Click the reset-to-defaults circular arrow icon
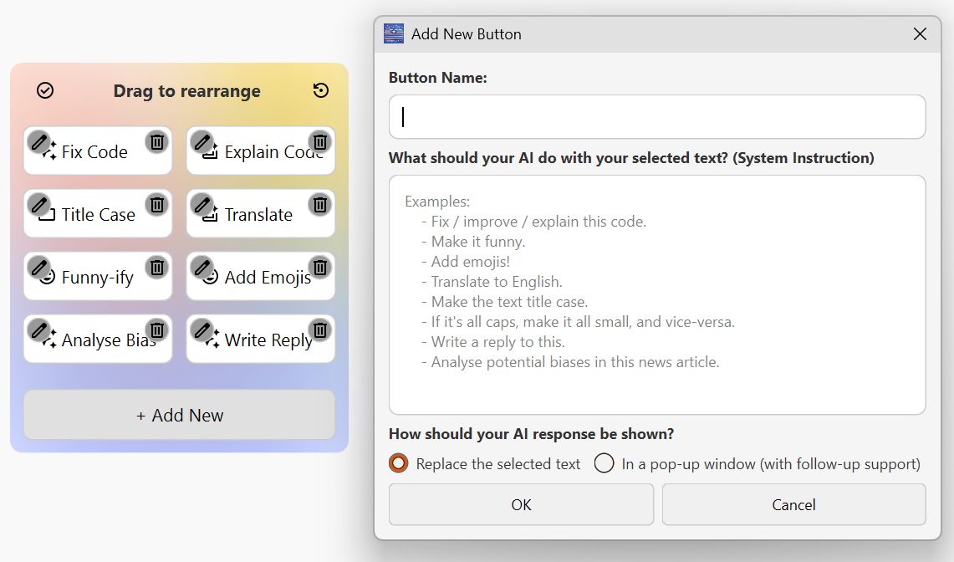The width and height of the screenshot is (954, 562). (x=321, y=90)
